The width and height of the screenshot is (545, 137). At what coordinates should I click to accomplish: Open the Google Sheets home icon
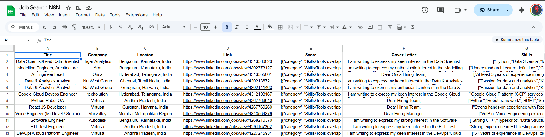[x=11, y=11]
